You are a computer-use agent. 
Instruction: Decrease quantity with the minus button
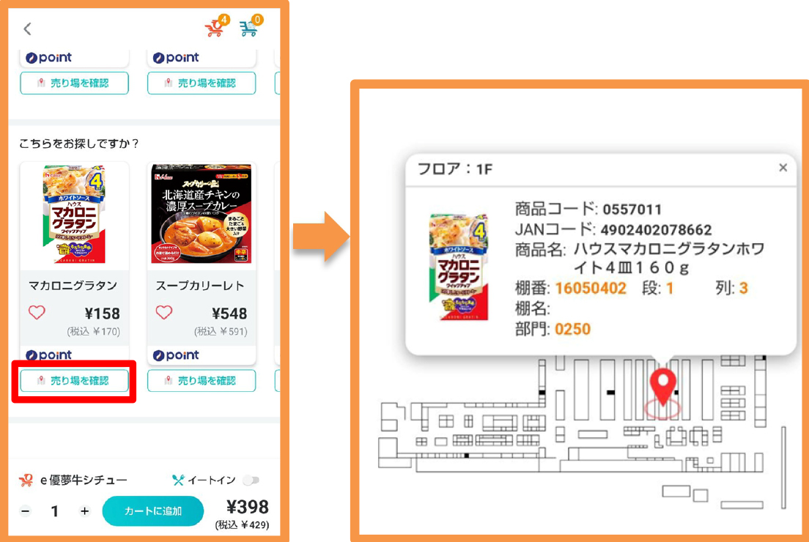click(x=25, y=511)
